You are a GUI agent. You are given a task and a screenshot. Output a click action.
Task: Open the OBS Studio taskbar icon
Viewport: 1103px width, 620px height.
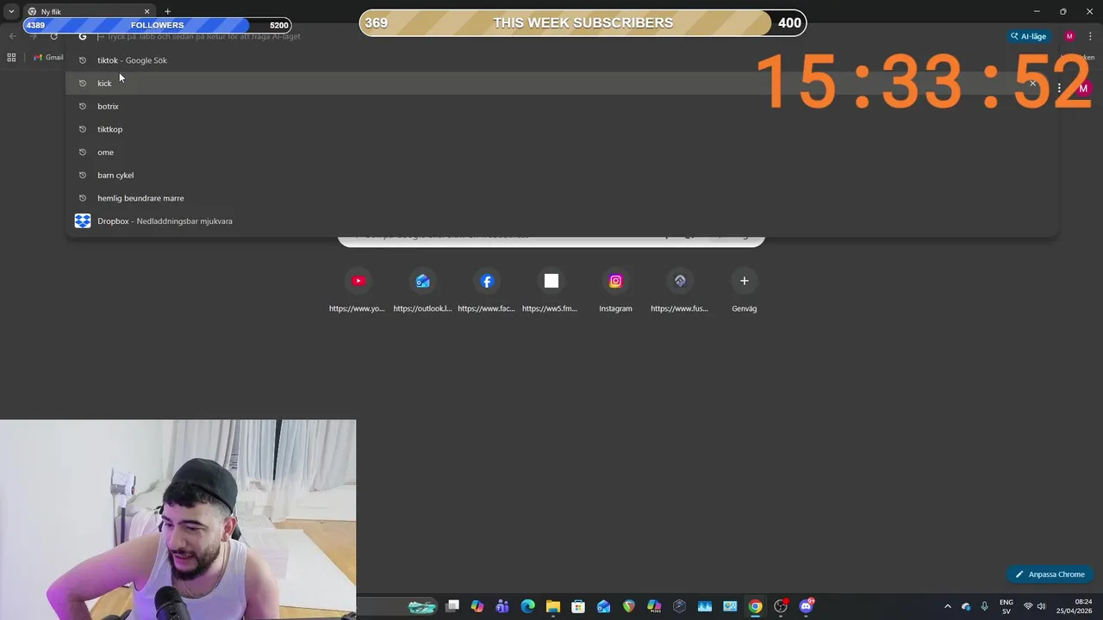pyautogui.click(x=781, y=606)
